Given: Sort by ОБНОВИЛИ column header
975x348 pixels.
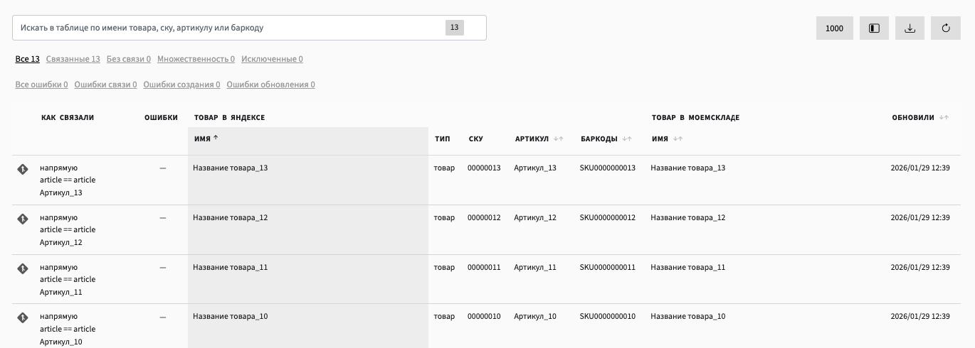Looking at the screenshot, I should 920,117.
